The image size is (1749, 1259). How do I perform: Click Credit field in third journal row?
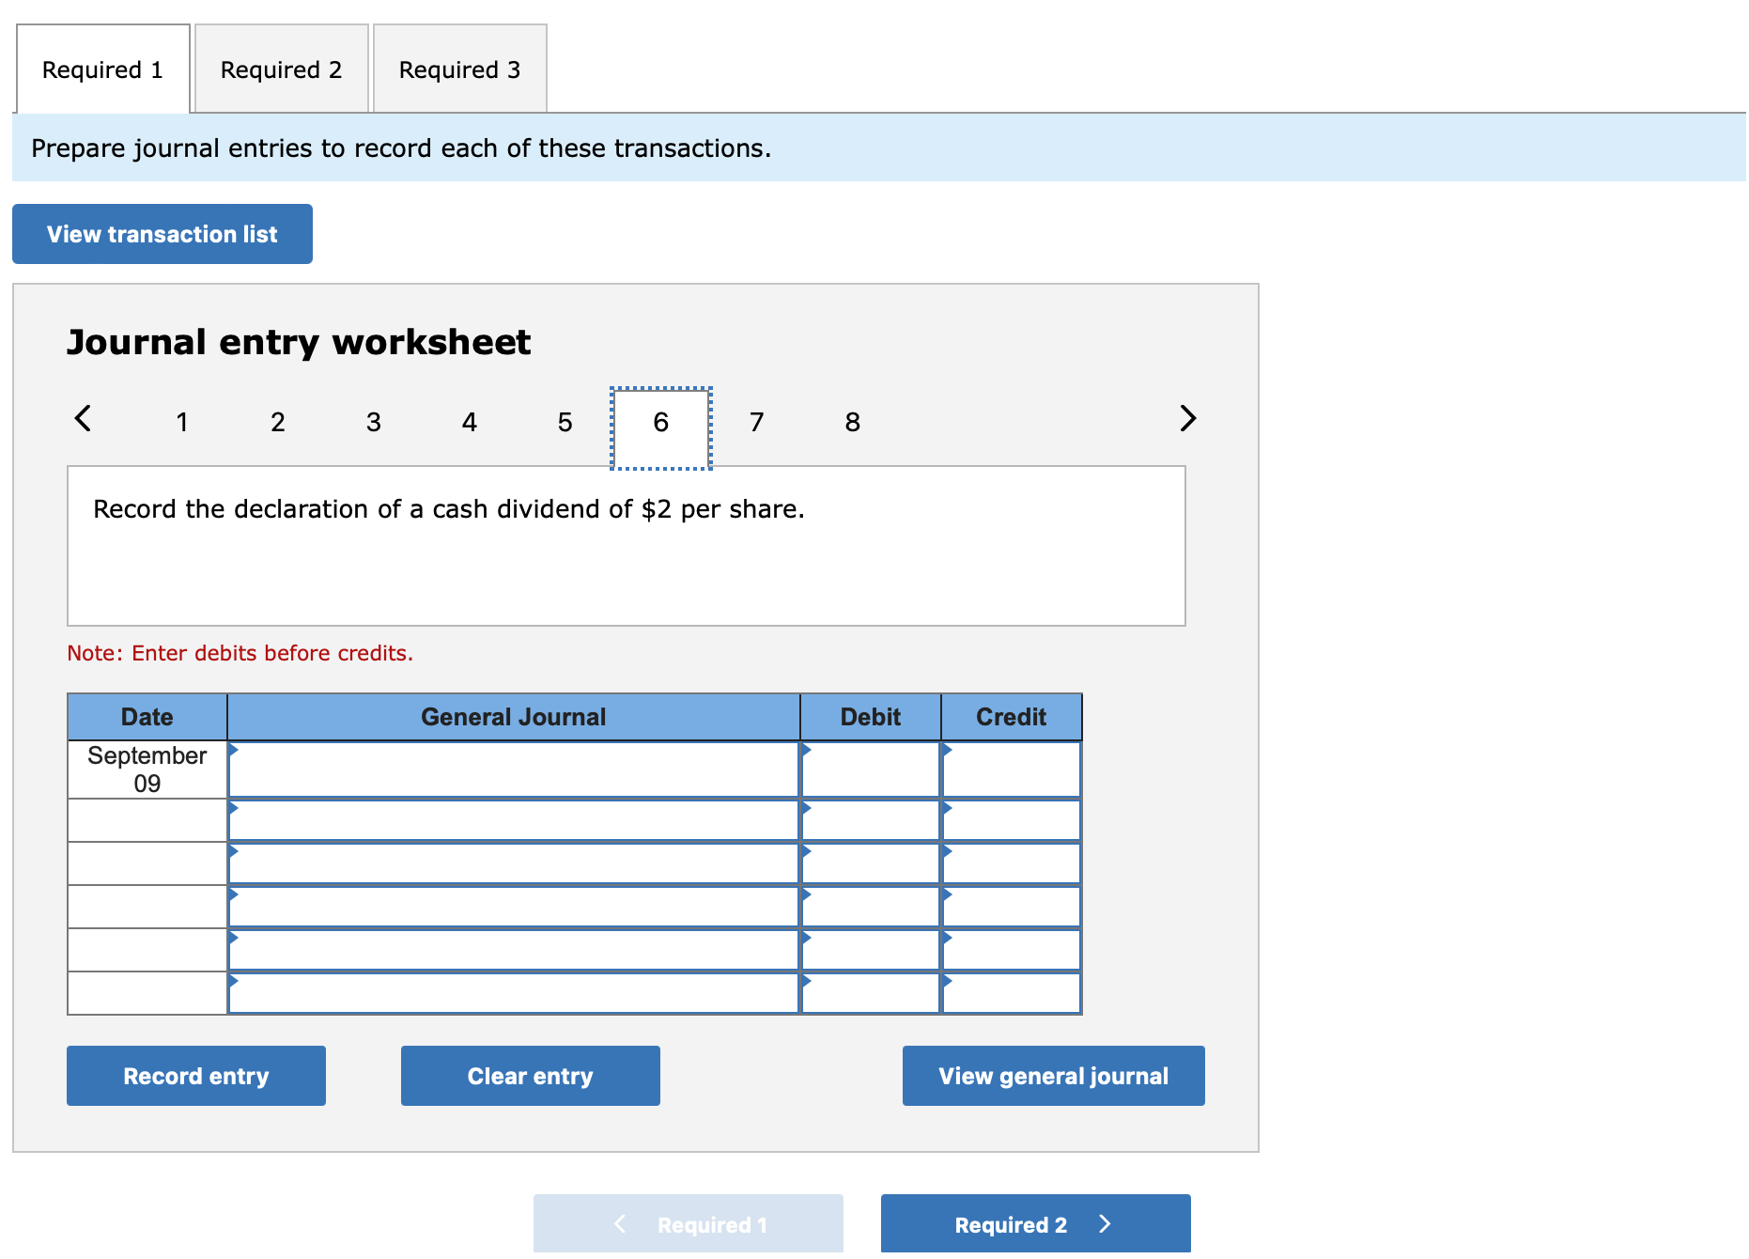[1012, 863]
